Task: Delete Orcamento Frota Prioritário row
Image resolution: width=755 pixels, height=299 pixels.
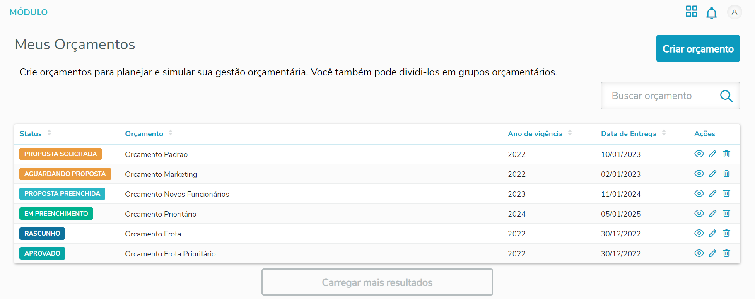Action: tap(726, 253)
